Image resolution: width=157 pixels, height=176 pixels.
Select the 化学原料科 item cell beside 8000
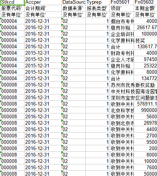tap(122, 72)
